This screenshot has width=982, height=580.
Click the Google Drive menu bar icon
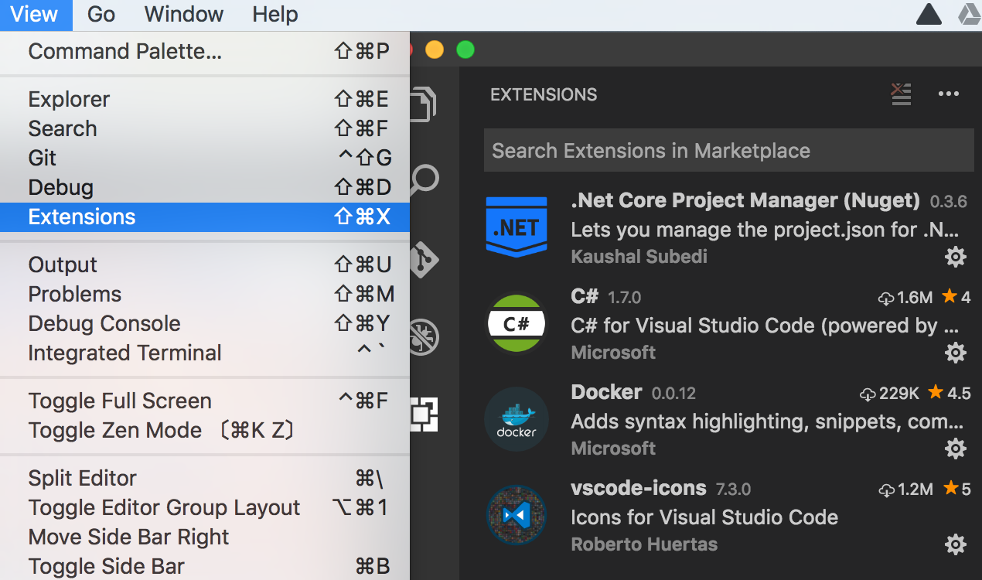[970, 14]
